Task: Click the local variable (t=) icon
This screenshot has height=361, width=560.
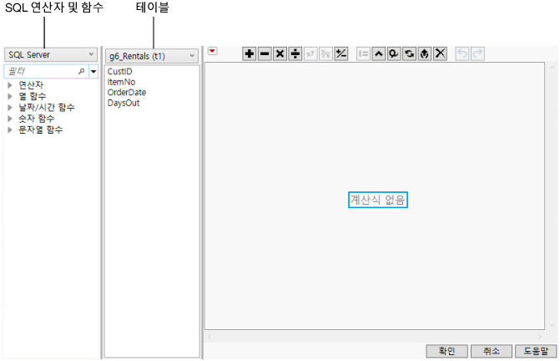Action: click(x=363, y=54)
